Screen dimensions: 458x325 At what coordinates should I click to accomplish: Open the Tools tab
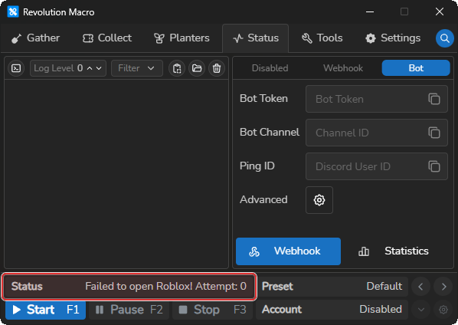[322, 38]
